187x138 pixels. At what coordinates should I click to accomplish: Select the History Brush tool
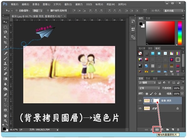(5, 68)
